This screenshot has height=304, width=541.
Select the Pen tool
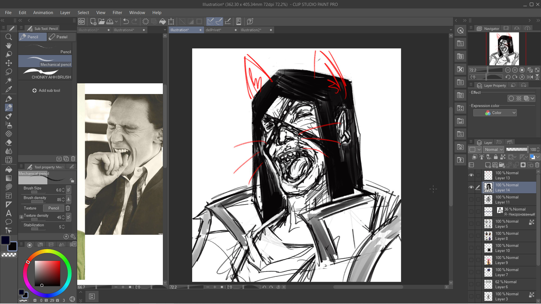point(9,99)
